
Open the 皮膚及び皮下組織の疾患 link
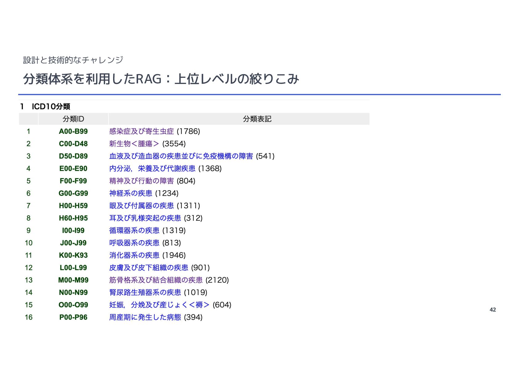tap(149, 268)
